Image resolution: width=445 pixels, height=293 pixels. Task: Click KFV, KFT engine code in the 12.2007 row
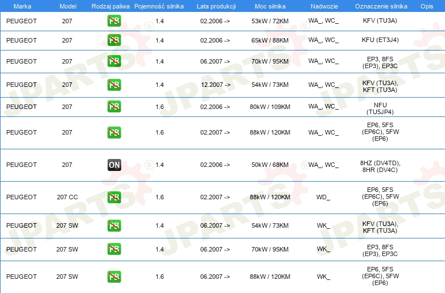click(x=380, y=86)
